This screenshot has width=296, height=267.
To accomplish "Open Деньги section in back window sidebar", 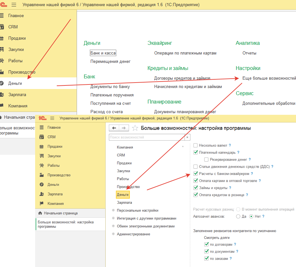I will click(38, 83).
